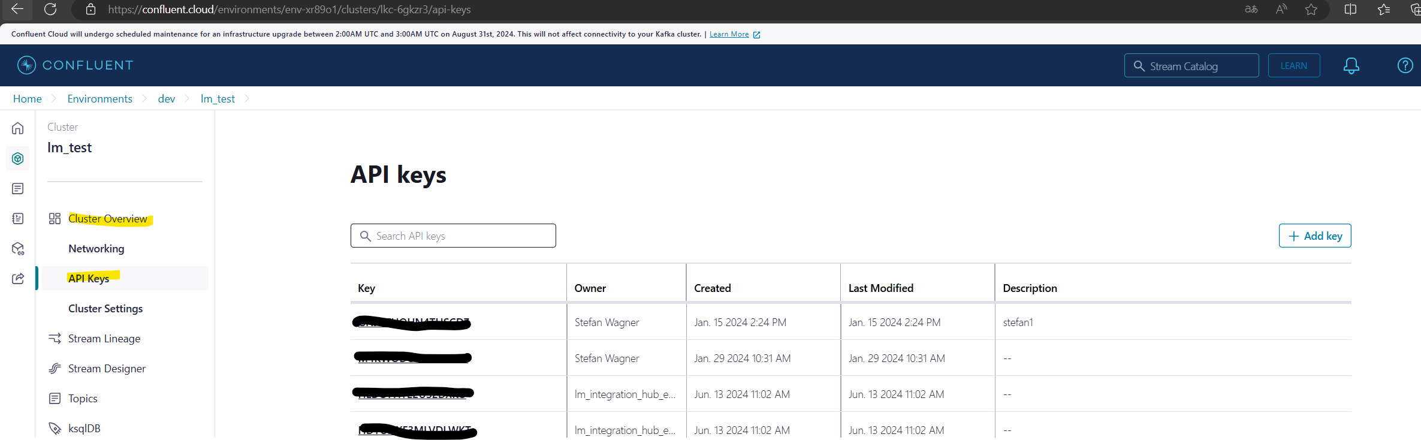Focus the Stream Catalog search box
This screenshot has height=440, width=1421.
coord(1191,65)
